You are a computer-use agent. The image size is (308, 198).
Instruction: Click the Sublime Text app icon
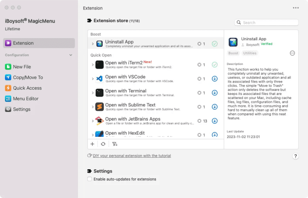tap(99, 107)
